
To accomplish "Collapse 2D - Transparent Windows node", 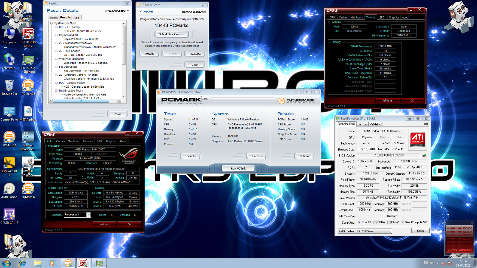I will (56, 43).
